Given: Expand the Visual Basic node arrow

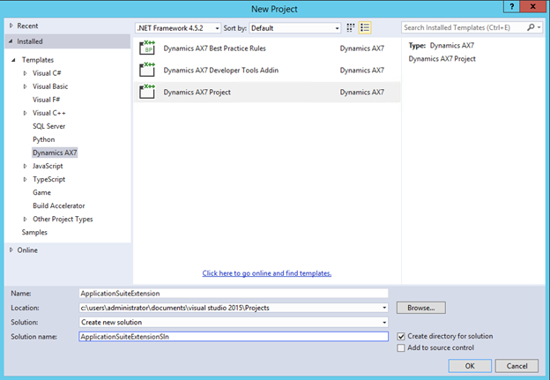Looking at the screenshot, I should point(25,86).
